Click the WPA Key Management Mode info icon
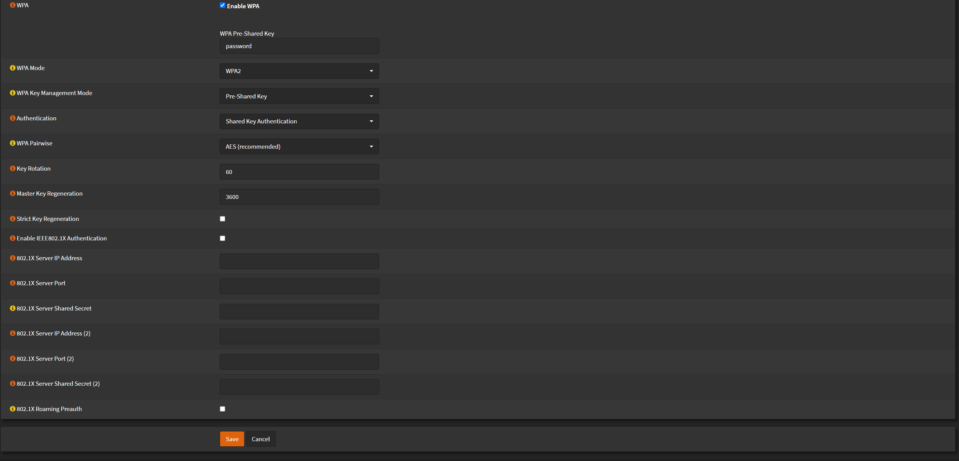 pos(12,93)
